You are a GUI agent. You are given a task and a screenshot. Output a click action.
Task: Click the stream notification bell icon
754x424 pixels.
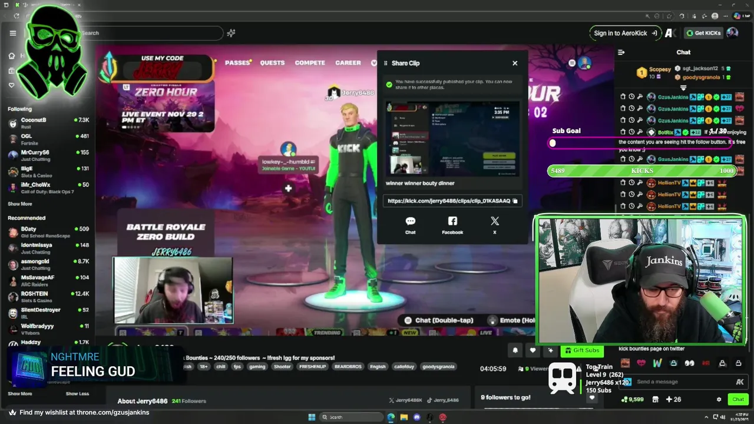515,350
